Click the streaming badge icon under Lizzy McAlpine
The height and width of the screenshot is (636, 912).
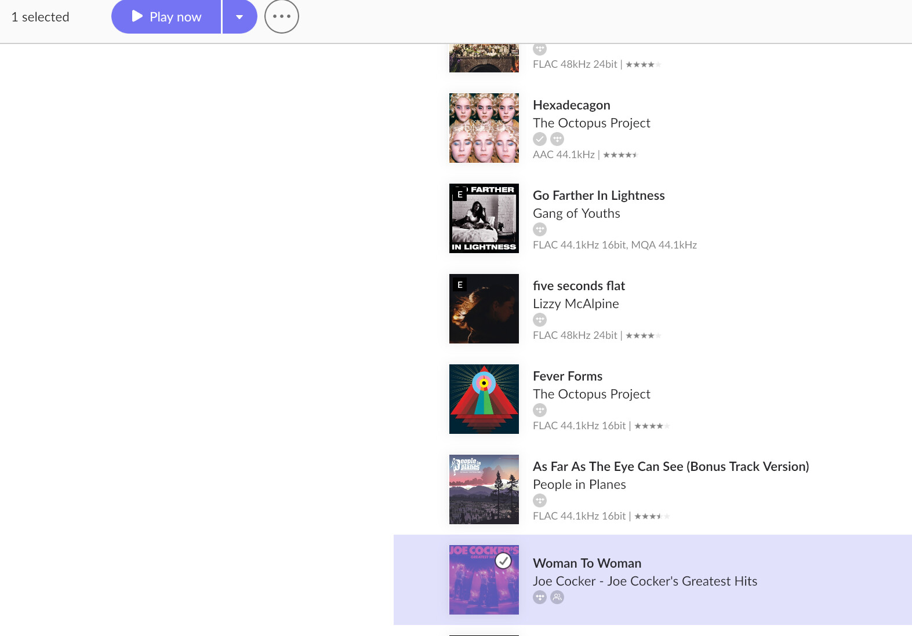tap(540, 320)
